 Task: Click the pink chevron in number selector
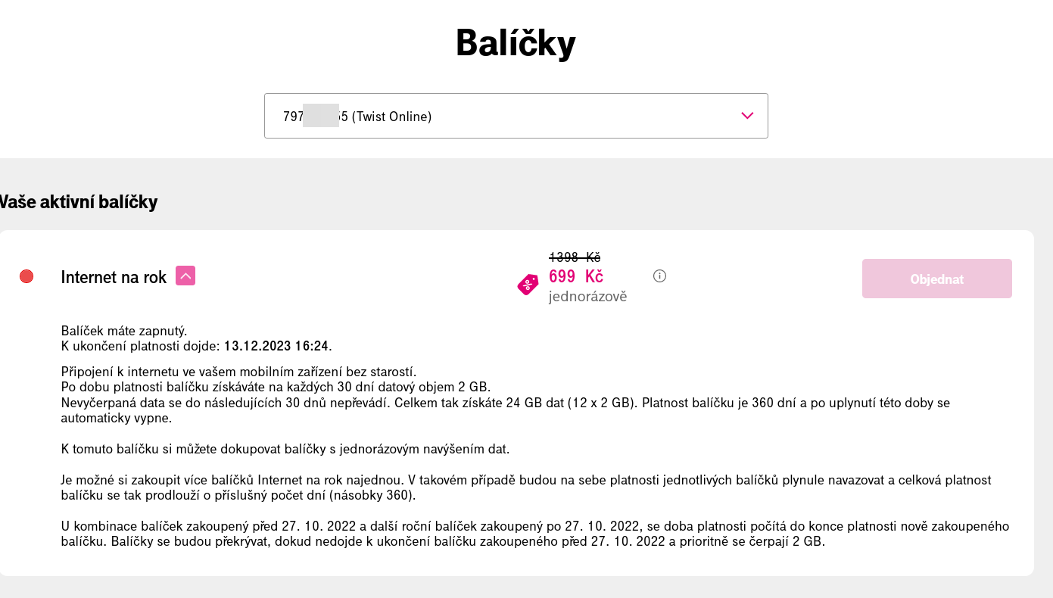click(747, 116)
